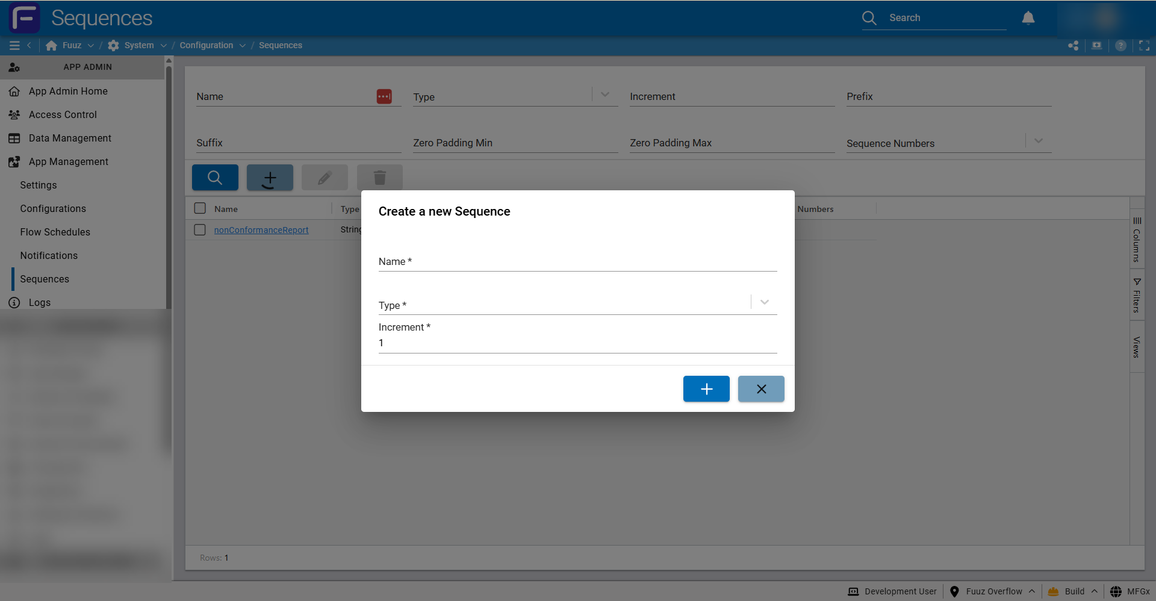This screenshot has width=1156, height=601.
Task: Select Flow Schedules in sidebar
Action: pos(82,232)
